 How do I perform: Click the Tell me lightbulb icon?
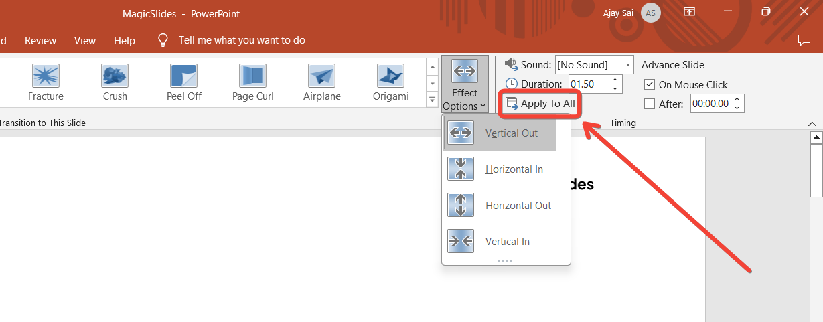click(x=163, y=40)
